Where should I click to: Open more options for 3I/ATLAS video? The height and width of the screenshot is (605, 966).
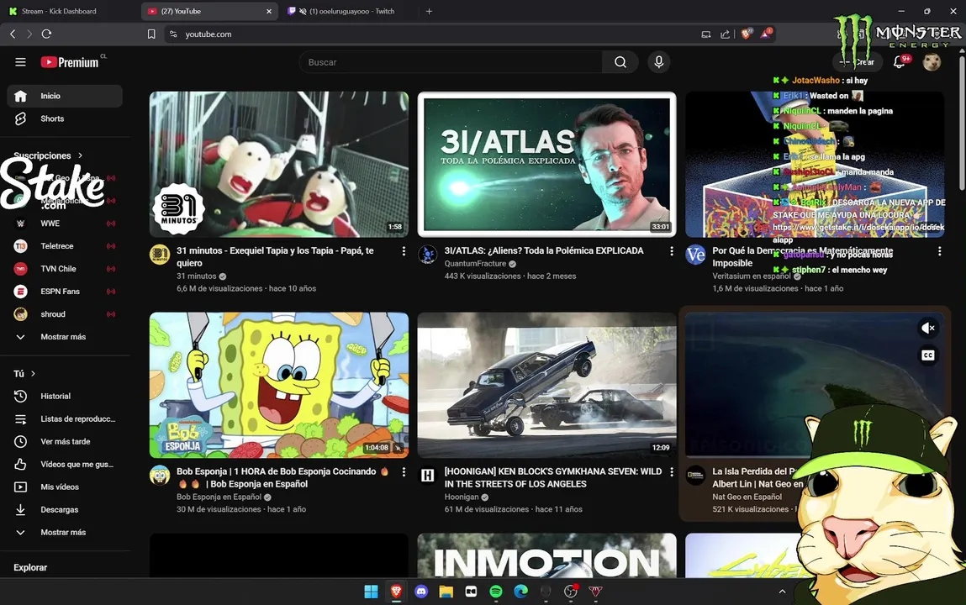coord(672,251)
